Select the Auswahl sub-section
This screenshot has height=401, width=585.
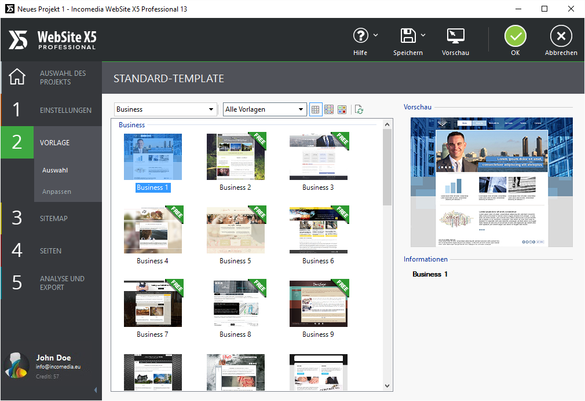pos(55,170)
